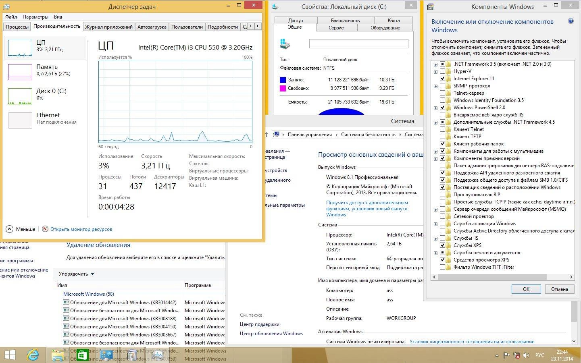Open Условия лицензионного соглашения link
The height and width of the screenshot is (363, 581).
pos(472,341)
